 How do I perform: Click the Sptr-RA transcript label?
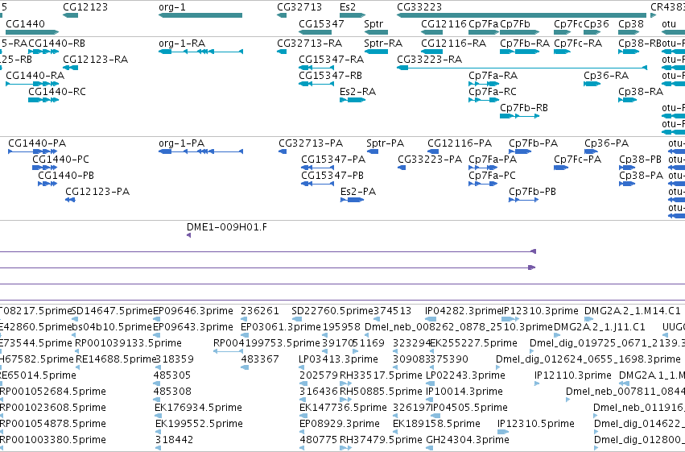383,44
